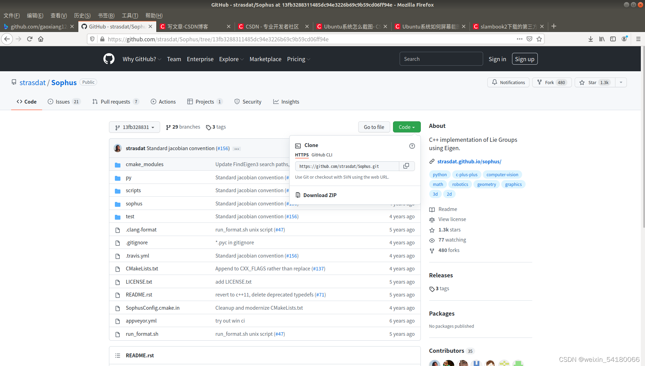This screenshot has height=366, width=645.
Task: Click the Go to file button
Action: 374,127
